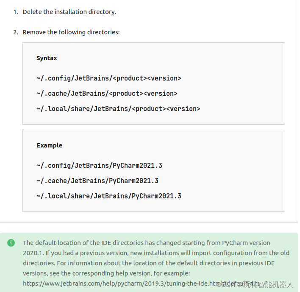Viewport: 300px width, 292px height.
Task: Click the green info icon
Action: (x=11, y=243)
